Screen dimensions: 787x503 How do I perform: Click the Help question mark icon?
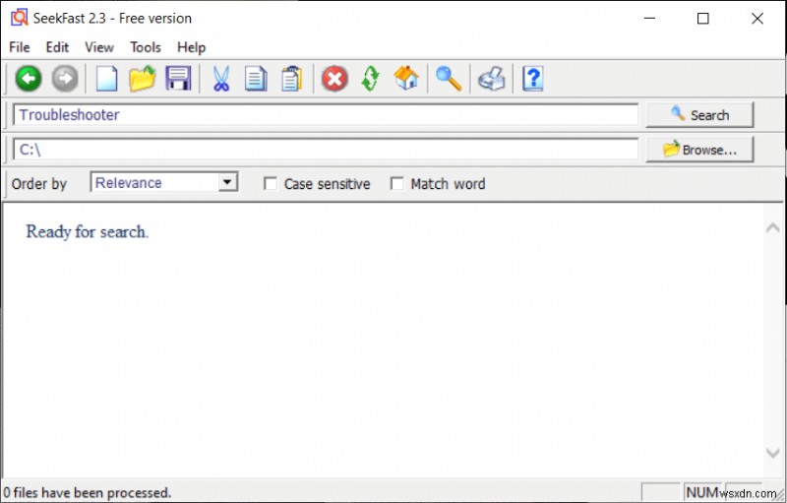point(533,79)
